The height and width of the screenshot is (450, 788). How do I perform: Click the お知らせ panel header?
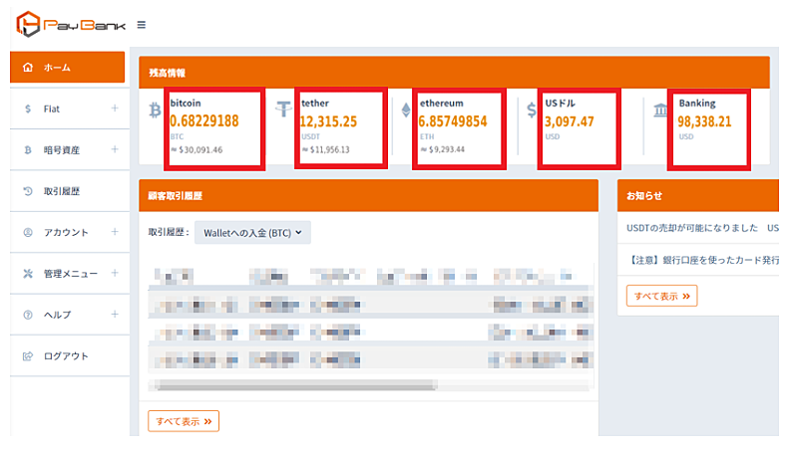coord(698,196)
